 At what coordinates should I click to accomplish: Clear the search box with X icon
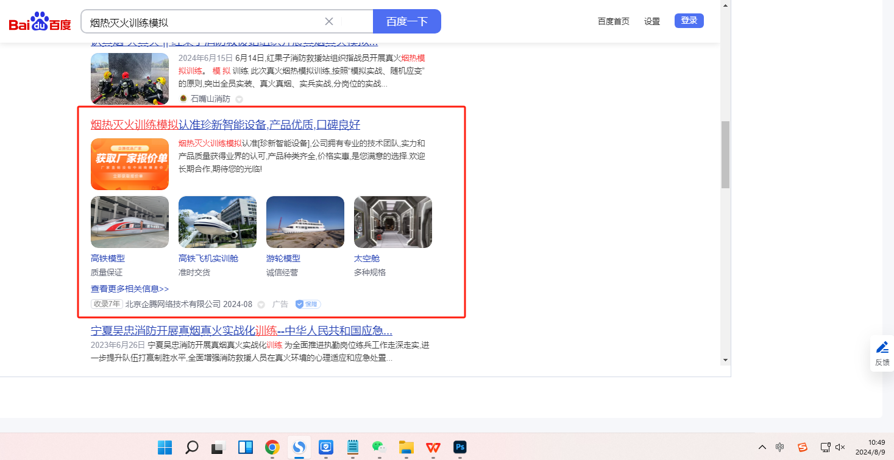329,21
